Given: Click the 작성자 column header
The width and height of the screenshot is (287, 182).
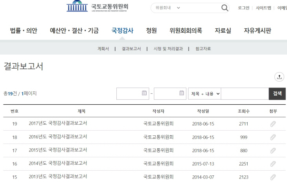Looking at the screenshot, I should click(x=158, y=111).
